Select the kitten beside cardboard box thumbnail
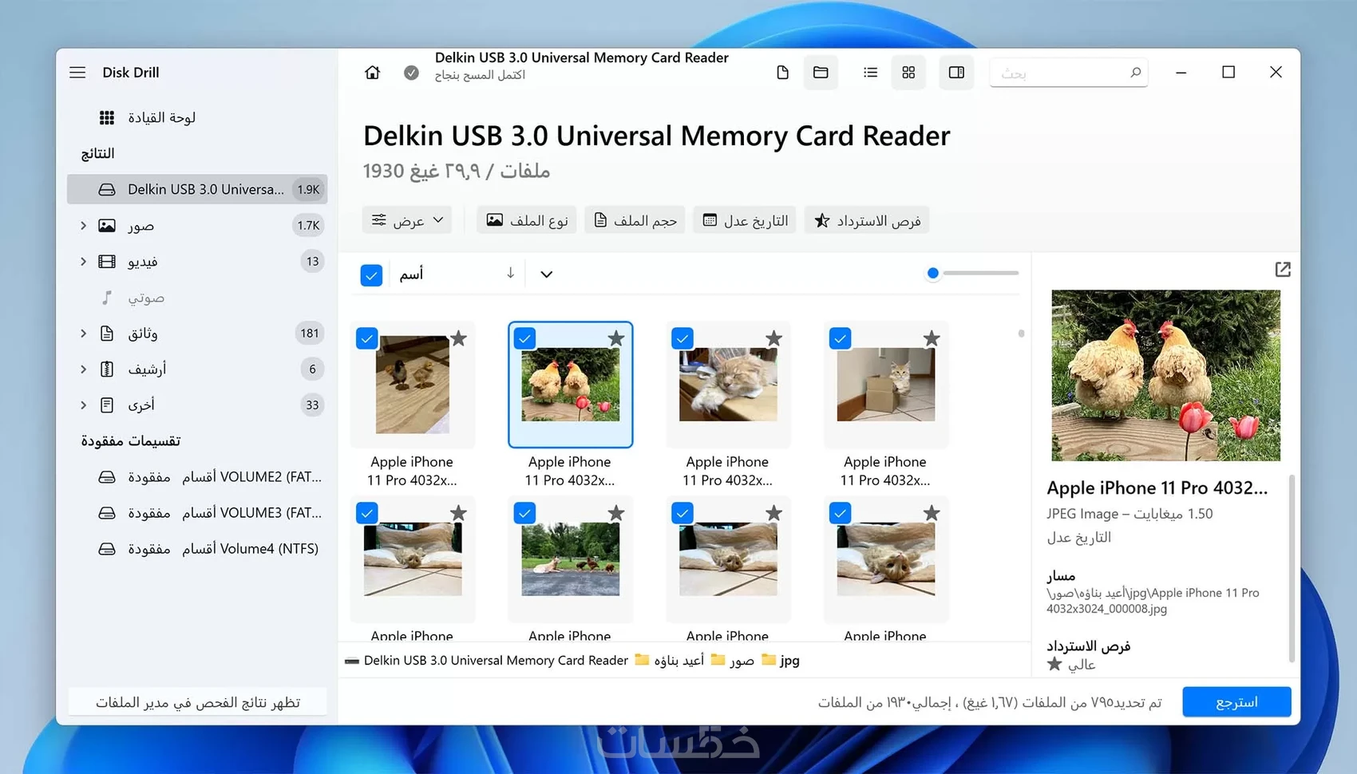The height and width of the screenshot is (774, 1357). pyautogui.click(x=886, y=385)
